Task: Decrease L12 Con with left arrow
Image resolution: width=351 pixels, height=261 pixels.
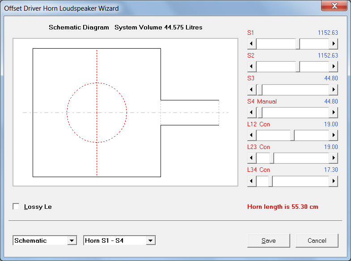Action: point(252,135)
